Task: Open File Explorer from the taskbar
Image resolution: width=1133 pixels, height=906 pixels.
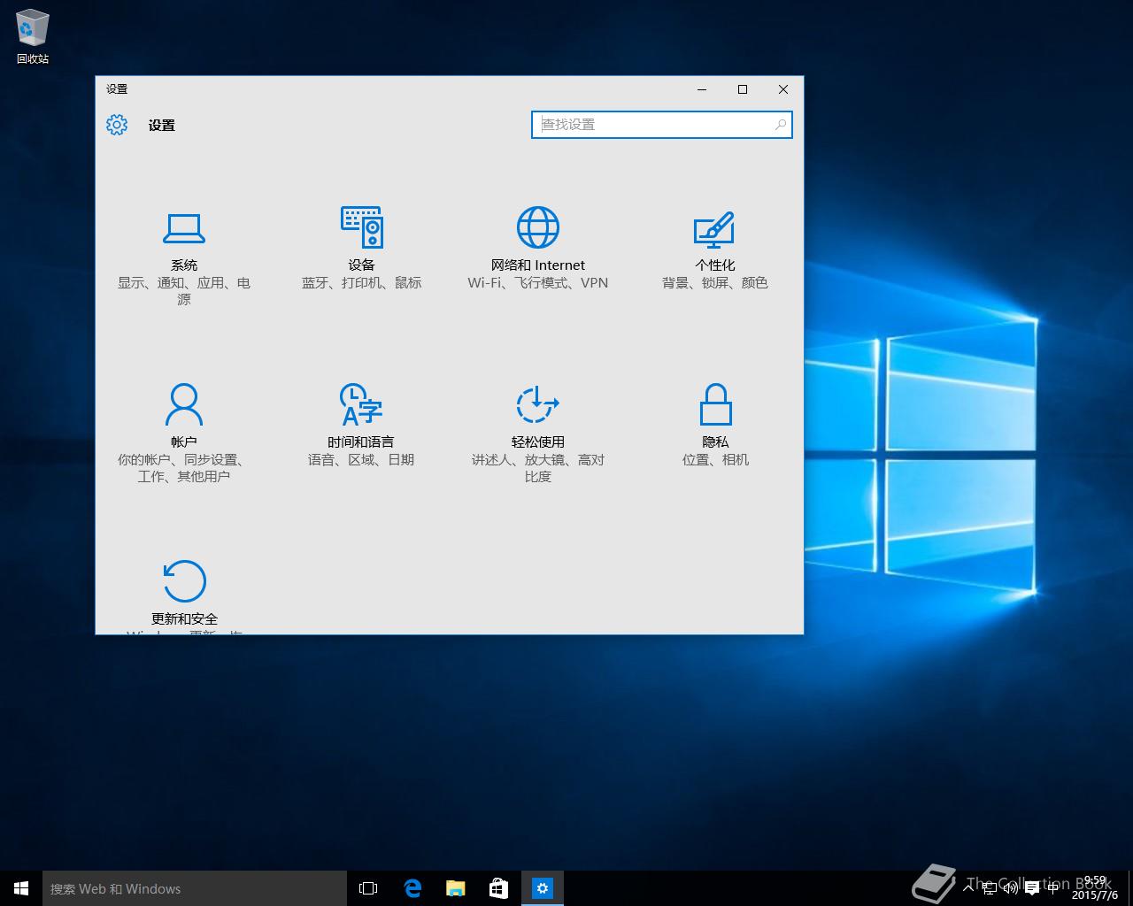Action: coord(456,888)
